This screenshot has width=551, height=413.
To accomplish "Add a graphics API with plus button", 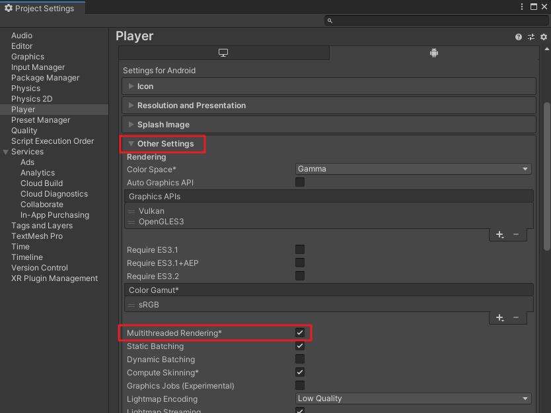I will [500, 234].
